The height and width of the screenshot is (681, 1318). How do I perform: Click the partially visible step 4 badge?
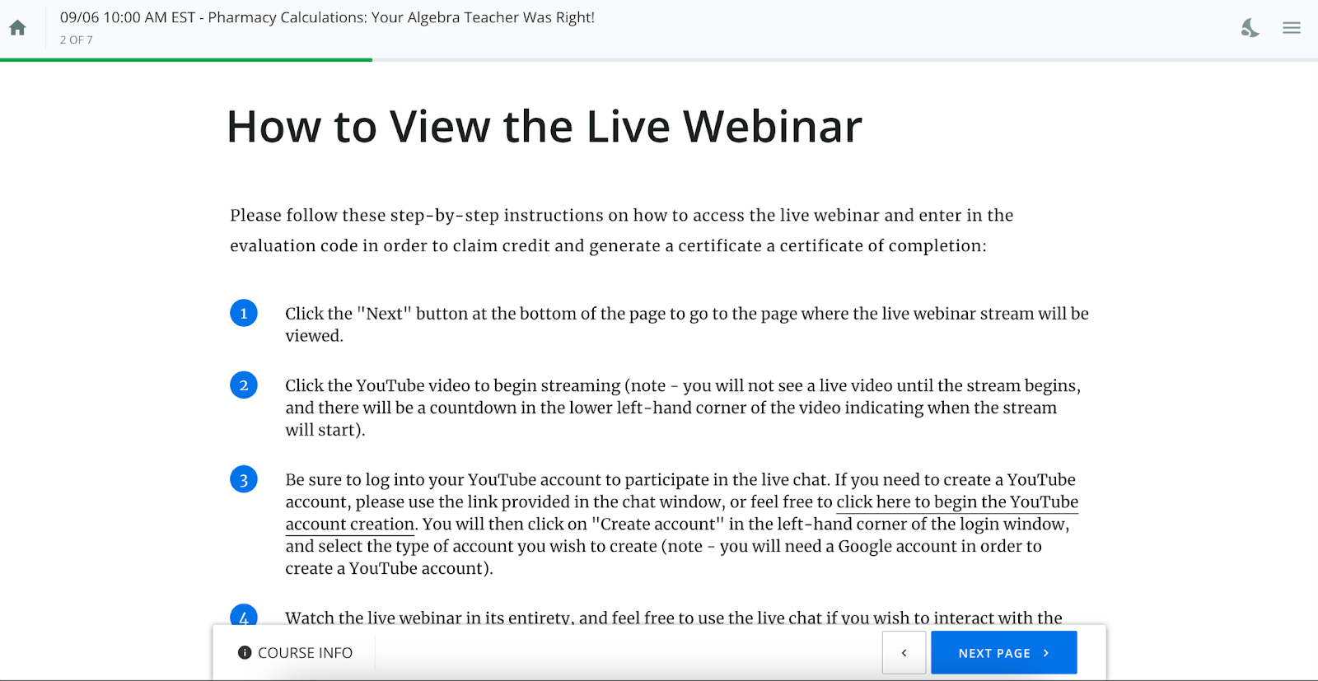point(244,616)
